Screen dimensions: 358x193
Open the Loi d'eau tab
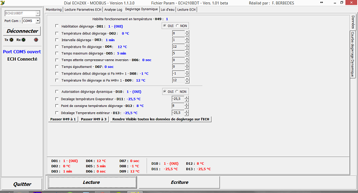[x=168, y=9]
